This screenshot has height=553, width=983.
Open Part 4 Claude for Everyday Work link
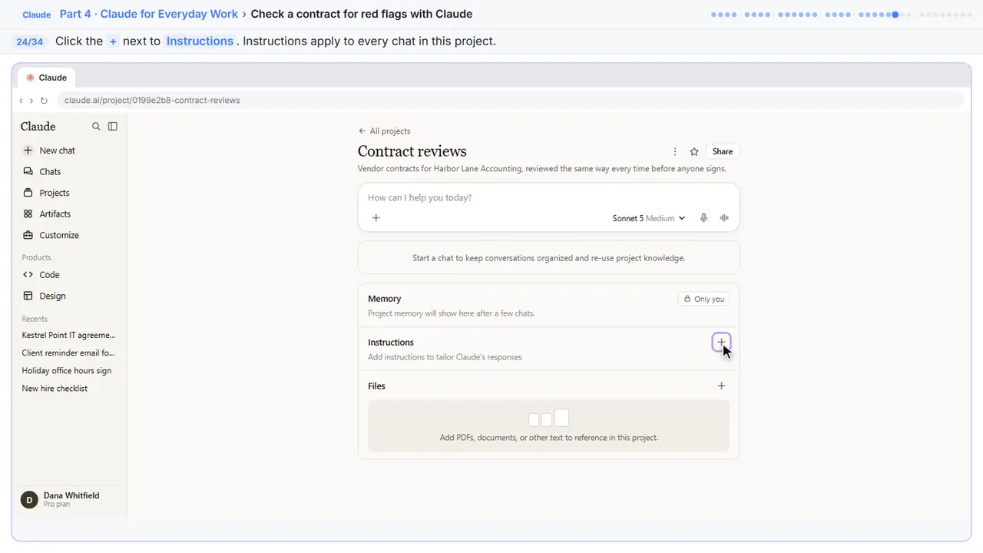point(149,14)
